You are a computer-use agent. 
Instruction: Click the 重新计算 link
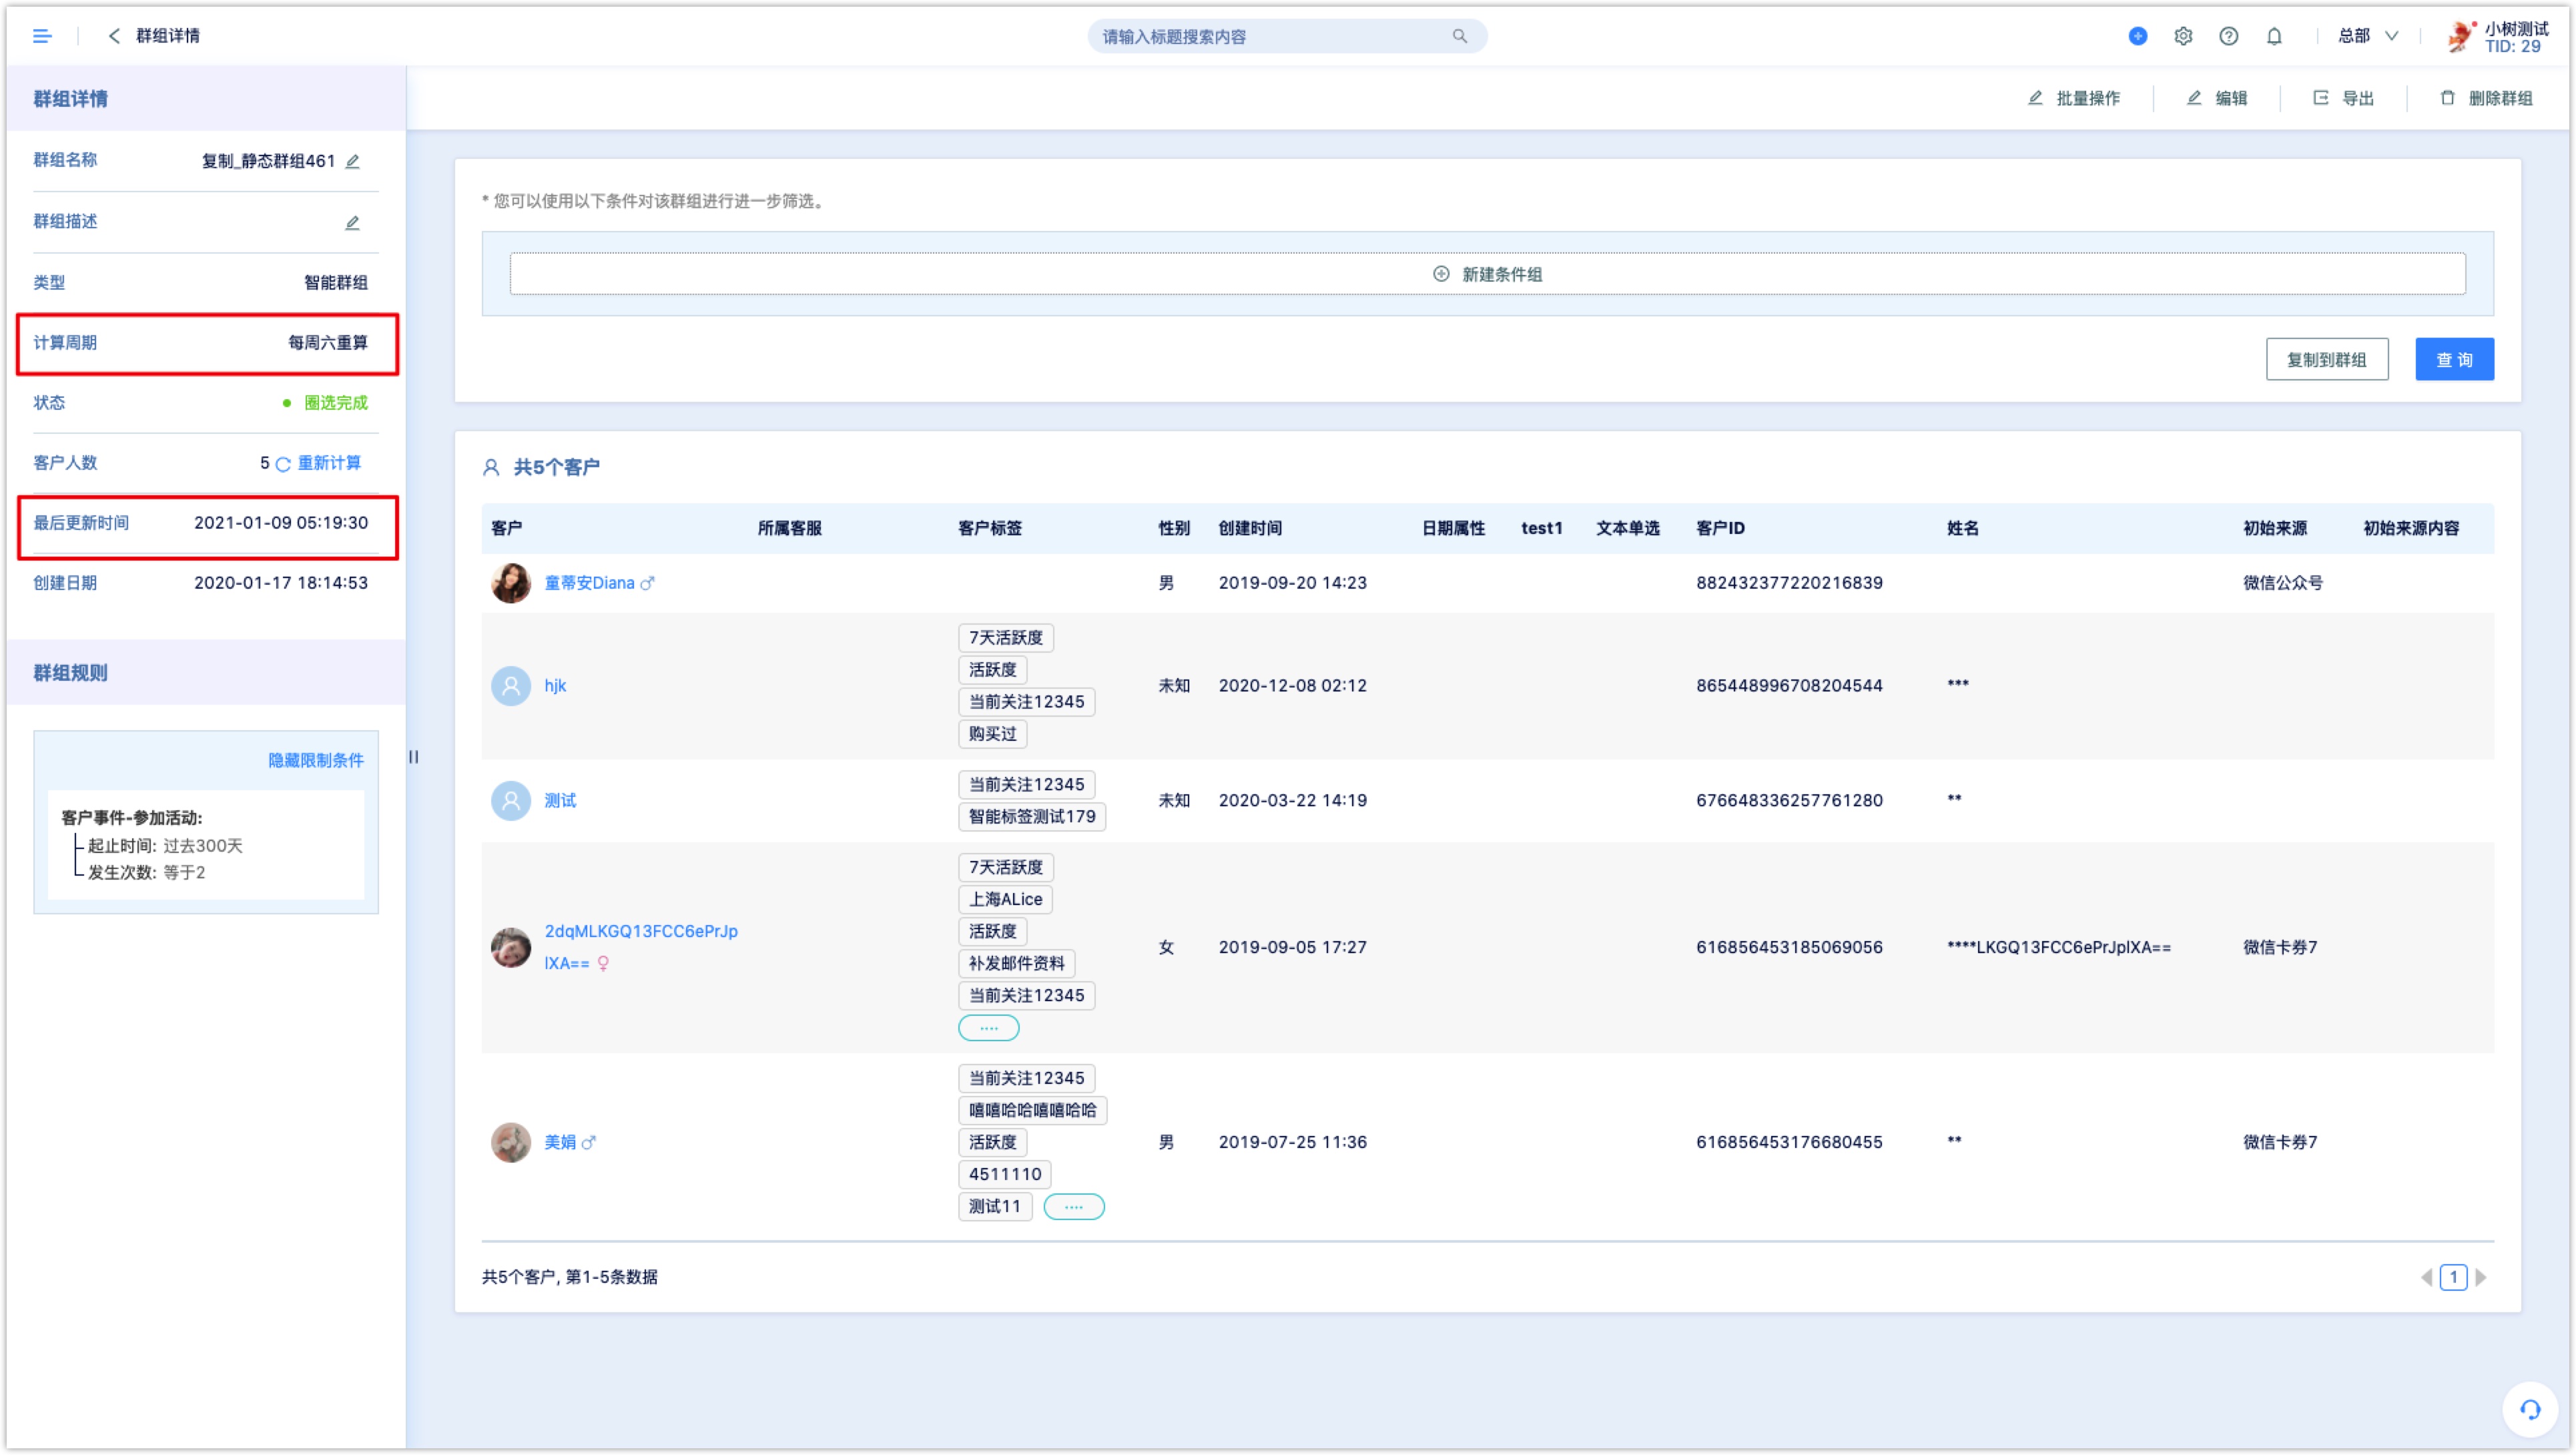coord(329,463)
